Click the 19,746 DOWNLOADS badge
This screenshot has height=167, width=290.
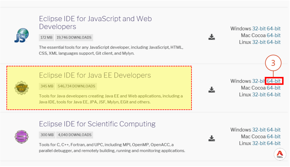[x=74, y=38]
